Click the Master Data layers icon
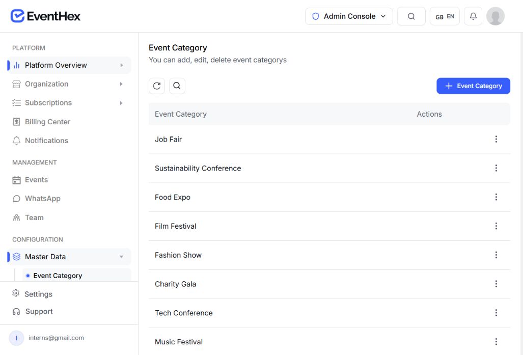 click(16, 257)
